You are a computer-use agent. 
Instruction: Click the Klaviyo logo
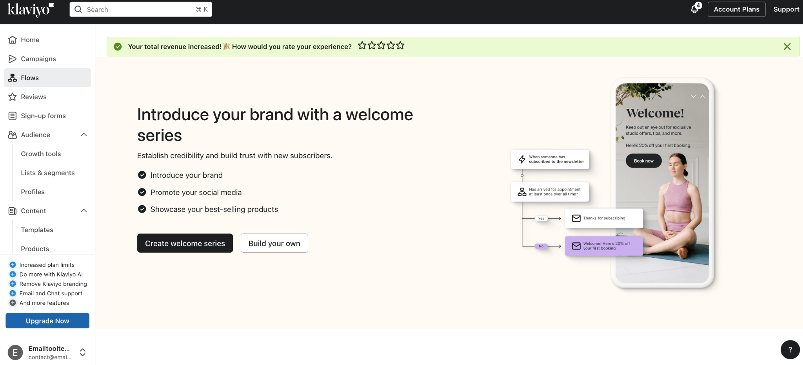pos(31,9)
